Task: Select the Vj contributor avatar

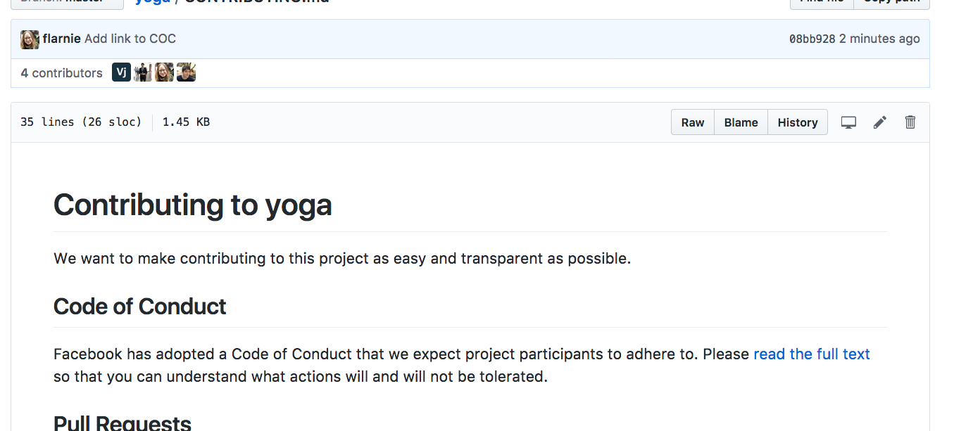Action: tap(121, 72)
